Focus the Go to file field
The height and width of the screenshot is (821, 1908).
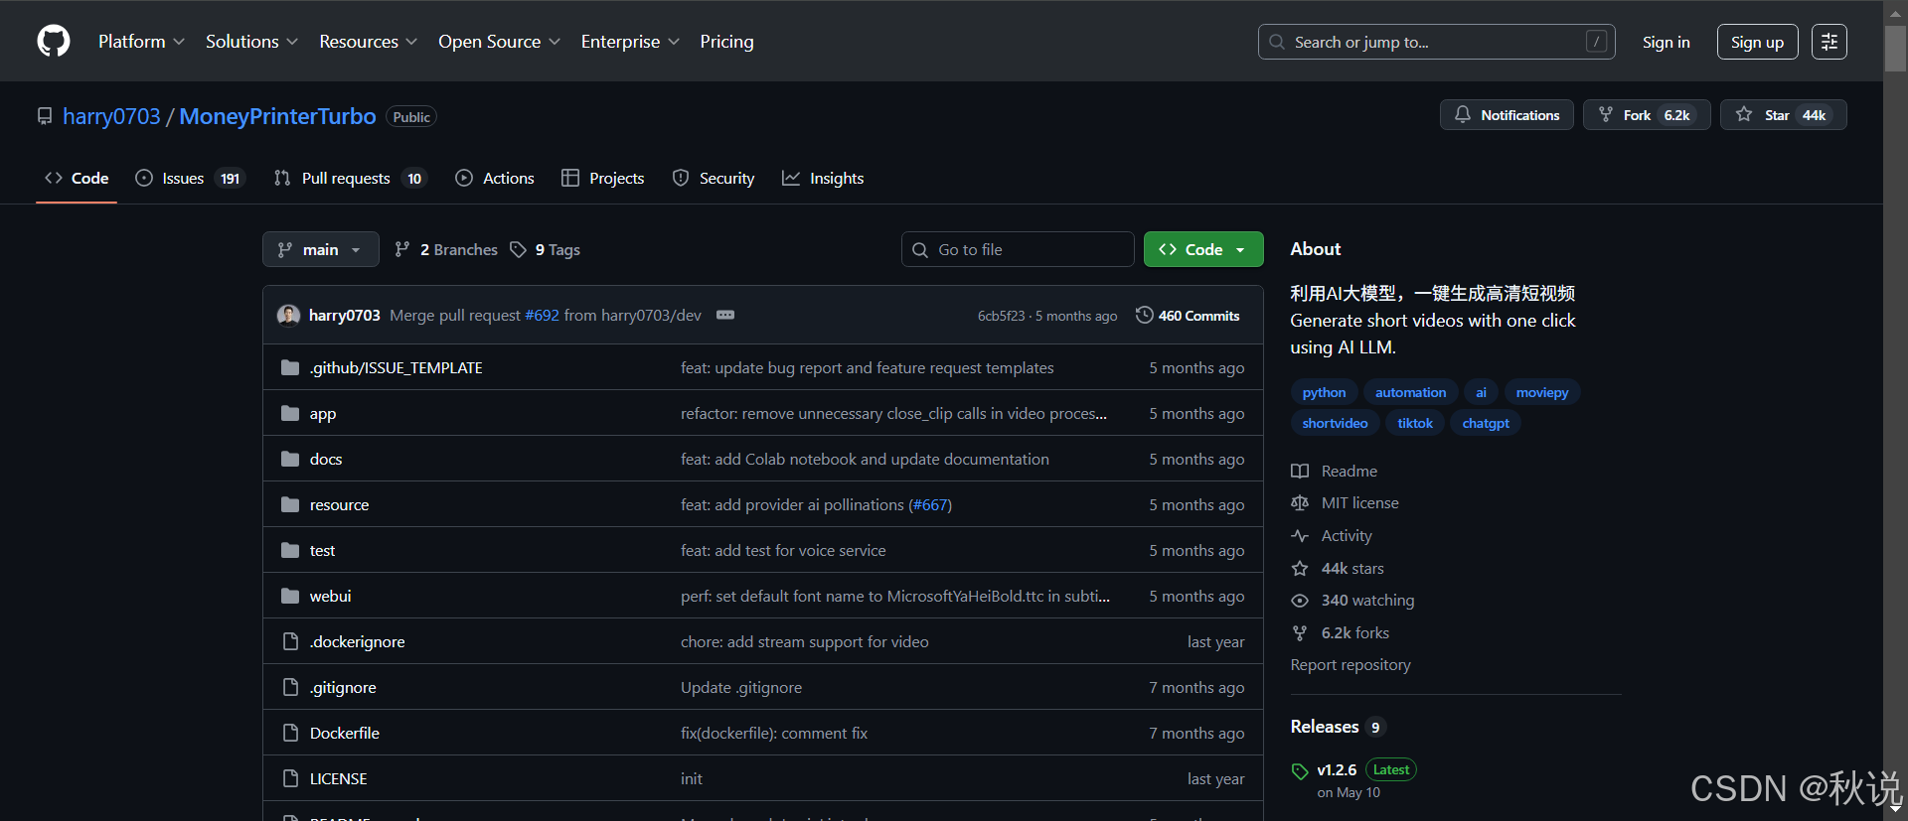1018,249
